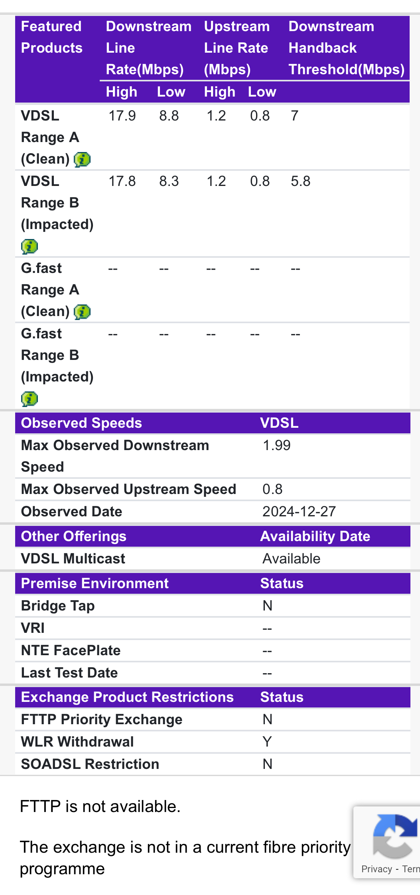Click the Observed Speeds section header
Screen dimensions: 420x895
coord(81,423)
